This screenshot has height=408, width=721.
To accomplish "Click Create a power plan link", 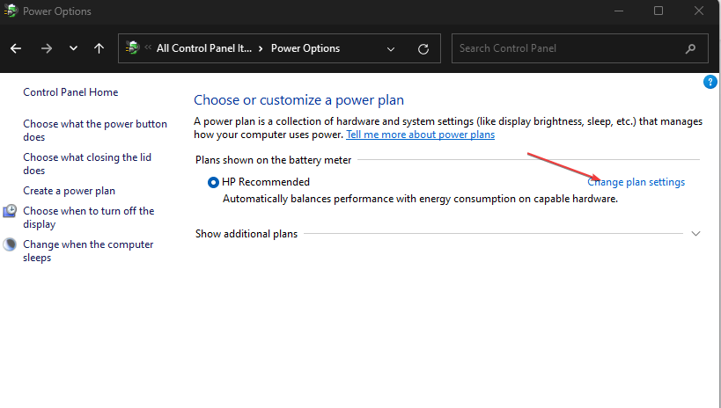I will coord(69,191).
